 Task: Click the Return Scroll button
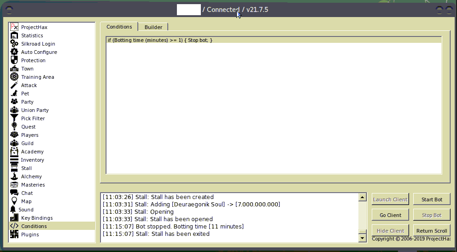[x=432, y=231]
